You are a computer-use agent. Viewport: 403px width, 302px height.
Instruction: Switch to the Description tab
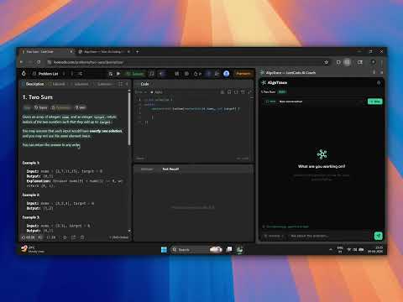[x=33, y=84]
